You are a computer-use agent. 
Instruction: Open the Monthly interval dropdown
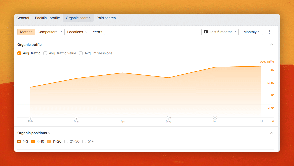pyautogui.click(x=252, y=32)
